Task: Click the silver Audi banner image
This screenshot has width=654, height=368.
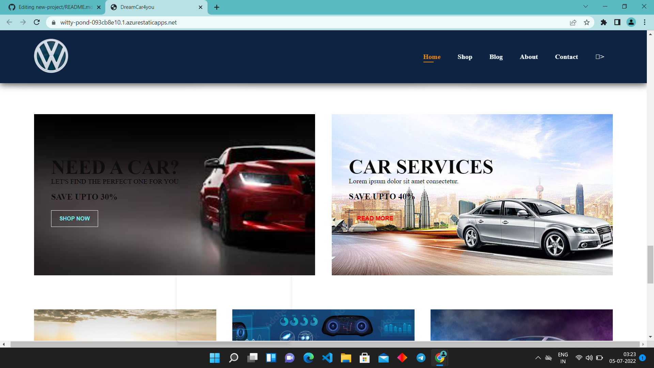Action: (x=472, y=195)
